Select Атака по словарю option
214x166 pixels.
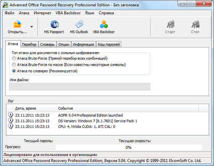[14, 71]
